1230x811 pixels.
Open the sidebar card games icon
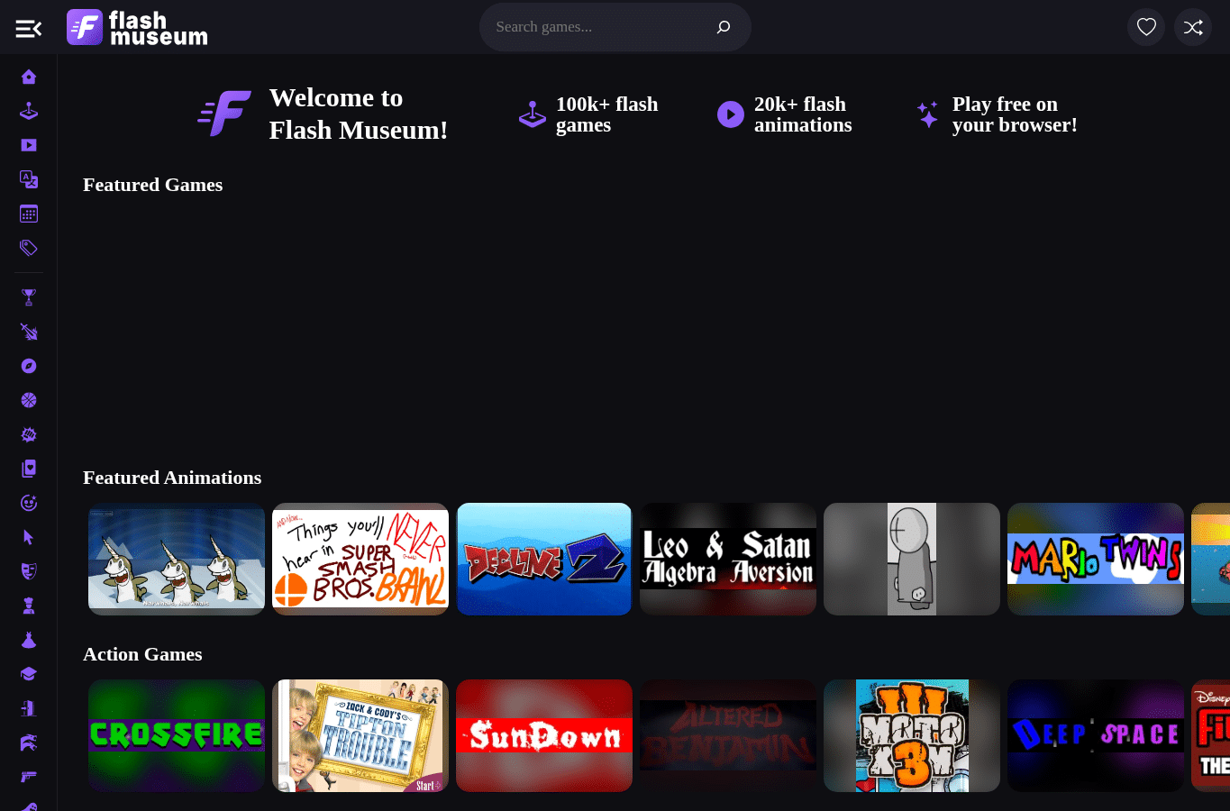click(29, 469)
